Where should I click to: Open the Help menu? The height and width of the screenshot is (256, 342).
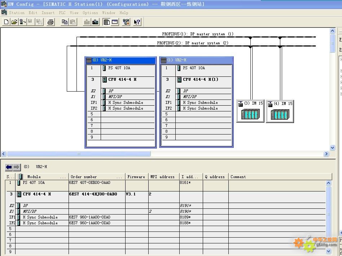click(x=124, y=13)
